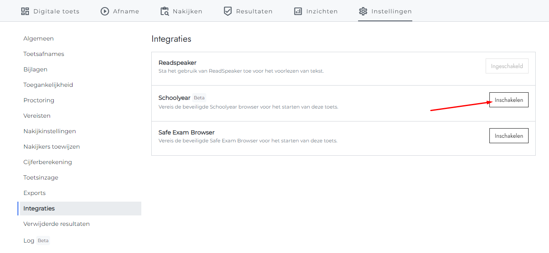Enable the Schoolyear integration
This screenshot has height=253, width=549.
(509, 100)
